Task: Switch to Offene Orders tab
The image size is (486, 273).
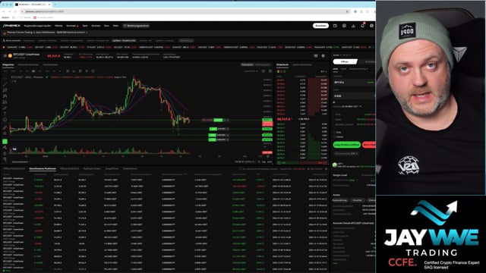Action: coord(69,168)
